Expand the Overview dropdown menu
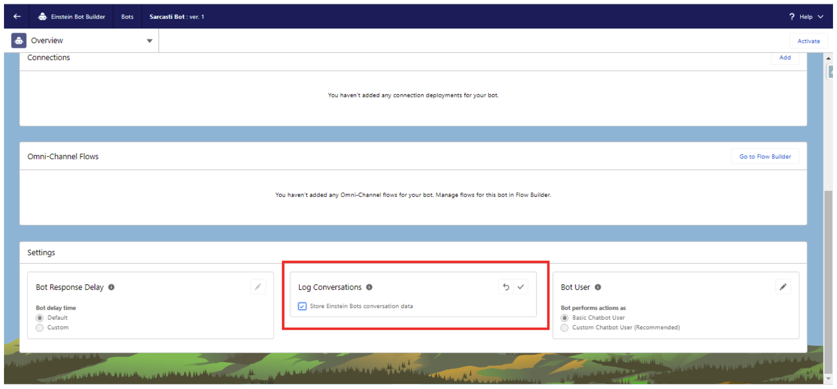This screenshot has height=389, width=837. [x=149, y=41]
